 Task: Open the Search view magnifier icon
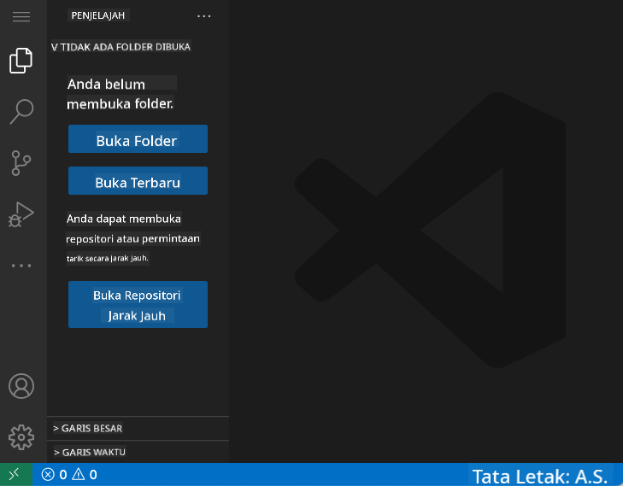(21, 110)
